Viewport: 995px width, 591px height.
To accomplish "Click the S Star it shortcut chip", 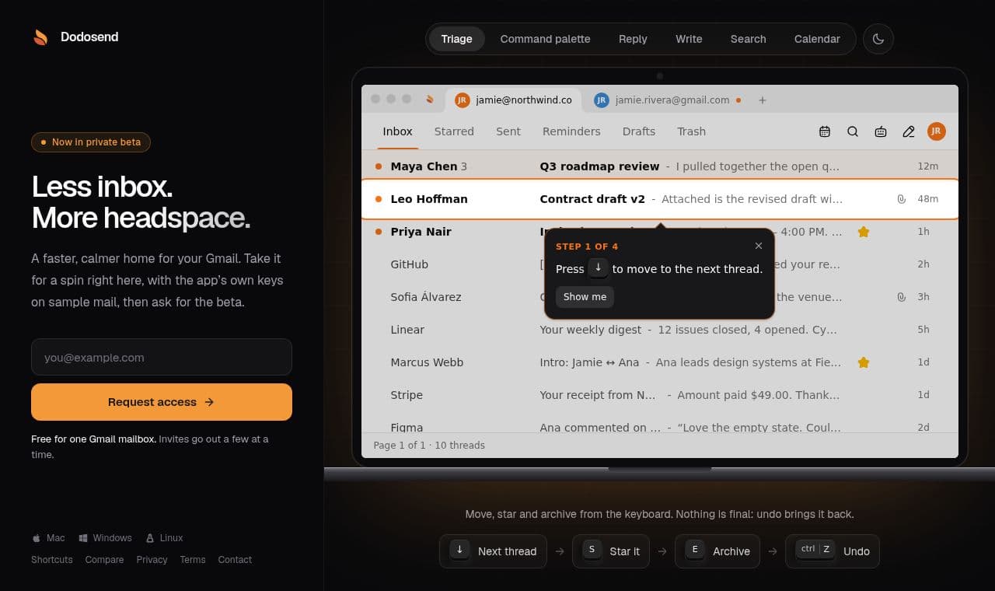I will (x=611, y=551).
